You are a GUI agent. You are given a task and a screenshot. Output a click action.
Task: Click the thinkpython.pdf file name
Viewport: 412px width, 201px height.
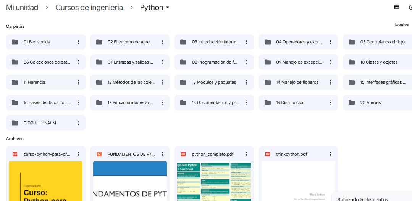(x=292, y=154)
